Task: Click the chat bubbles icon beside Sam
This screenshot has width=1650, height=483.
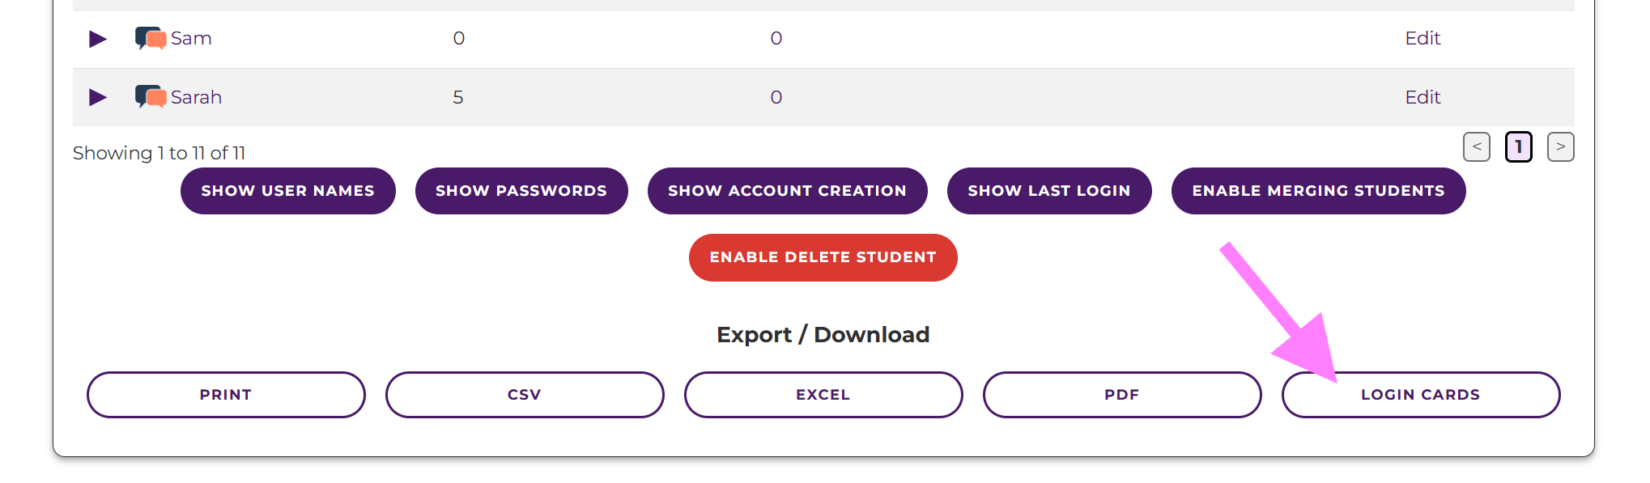Action: (x=151, y=38)
